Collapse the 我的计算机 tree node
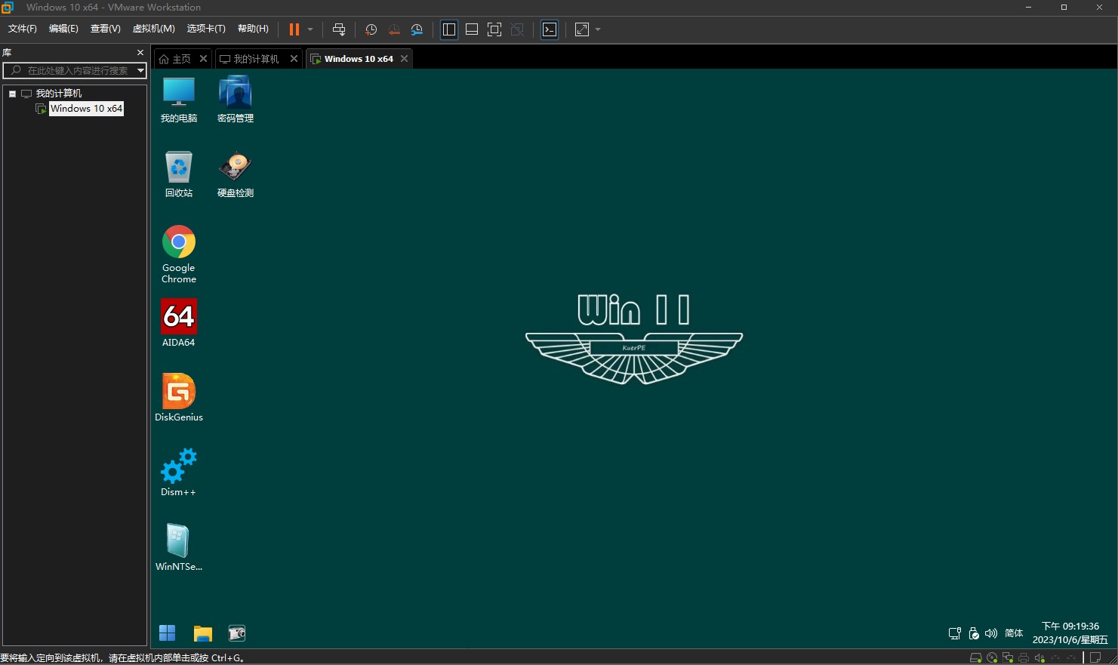 tap(13, 94)
